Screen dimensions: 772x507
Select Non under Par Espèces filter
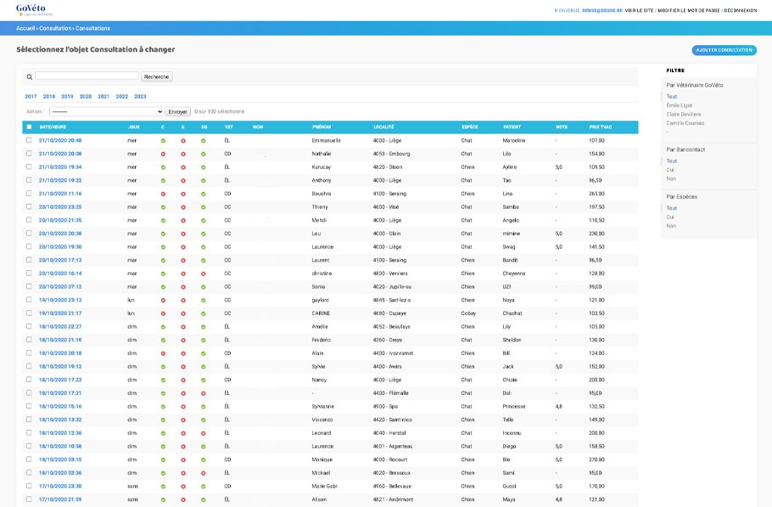[x=671, y=226]
